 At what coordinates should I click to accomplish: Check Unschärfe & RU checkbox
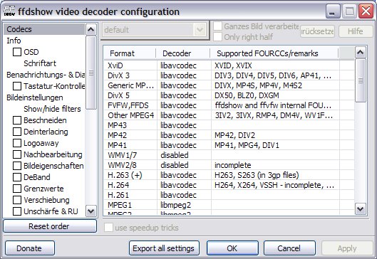tap(17, 211)
